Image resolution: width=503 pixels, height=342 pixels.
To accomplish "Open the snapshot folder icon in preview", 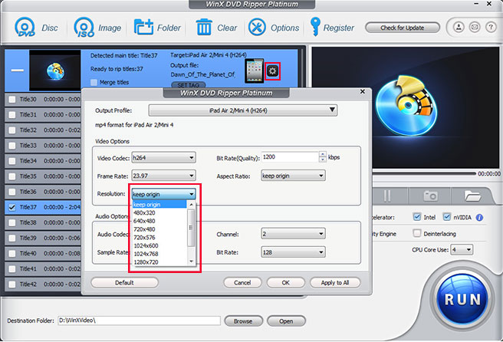I will pos(472,196).
